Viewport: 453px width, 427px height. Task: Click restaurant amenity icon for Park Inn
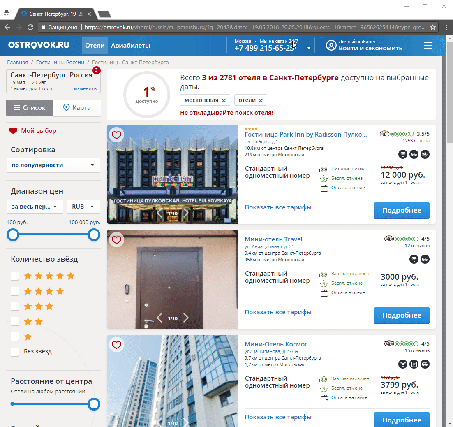pos(425,154)
